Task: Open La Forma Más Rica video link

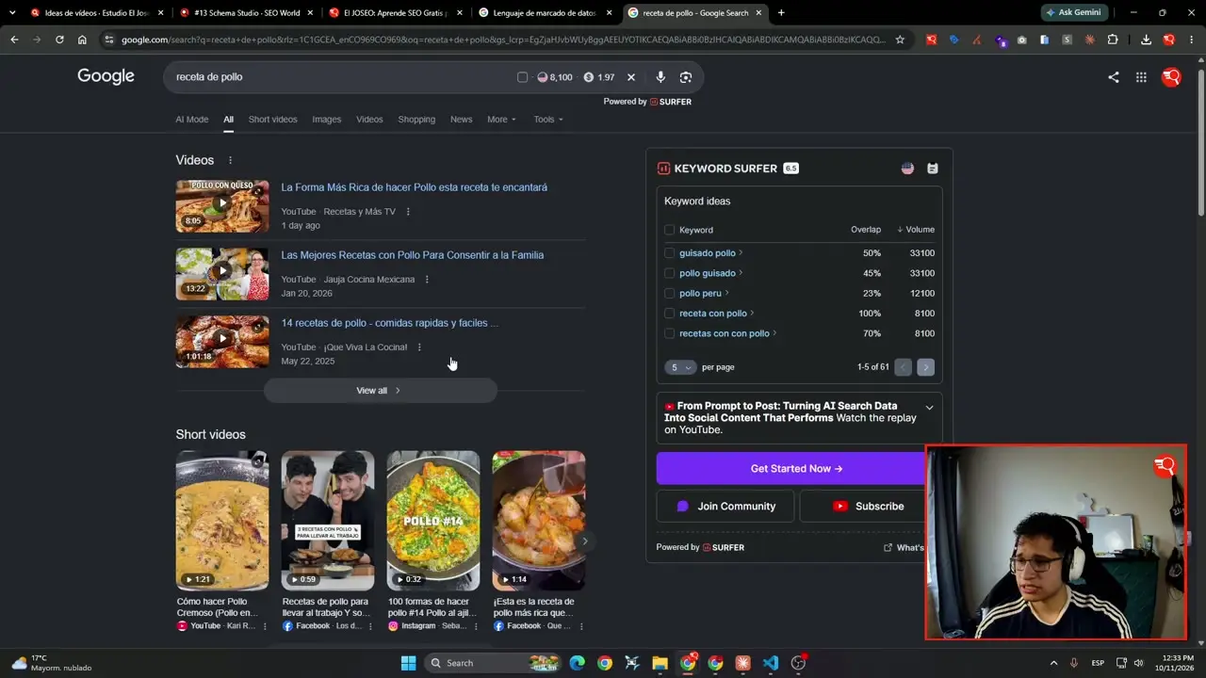Action: (414, 187)
